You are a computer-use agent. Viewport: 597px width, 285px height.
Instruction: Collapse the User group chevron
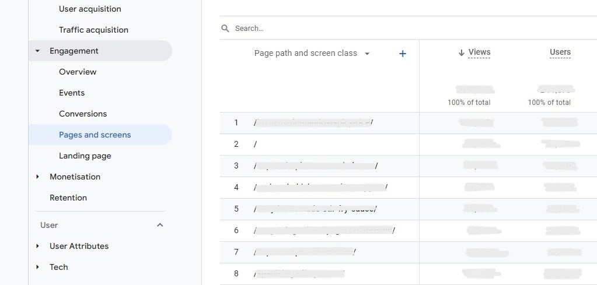[160, 225]
